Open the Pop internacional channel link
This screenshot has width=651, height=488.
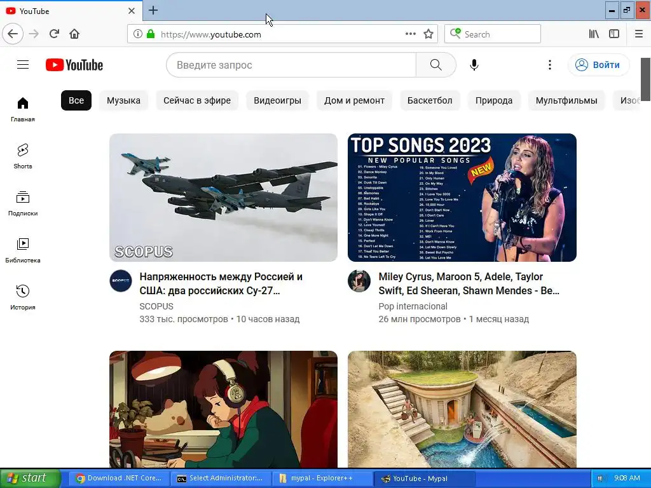click(413, 306)
